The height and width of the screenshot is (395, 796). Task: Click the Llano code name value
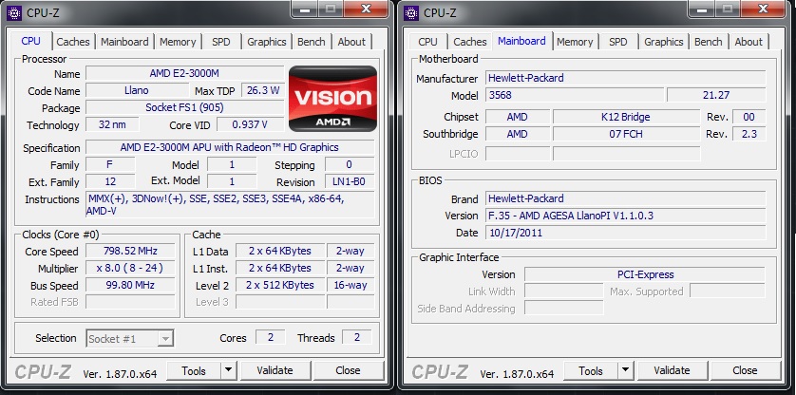click(x=137, y=90)
